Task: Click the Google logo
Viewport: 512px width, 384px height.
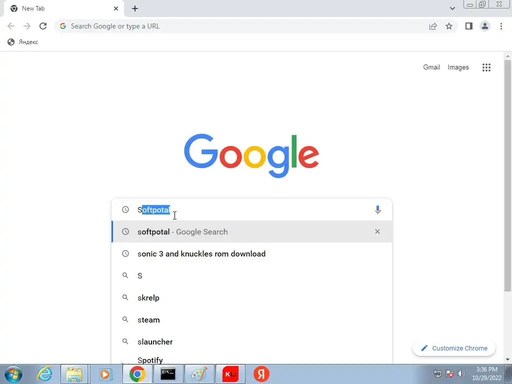Action: 251,155
